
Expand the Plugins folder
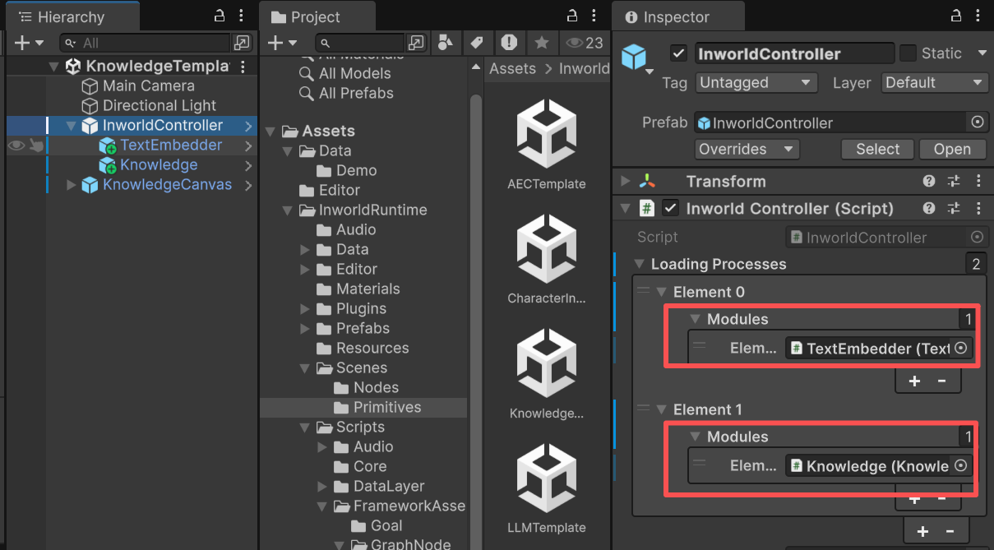(x=305, y=309)
